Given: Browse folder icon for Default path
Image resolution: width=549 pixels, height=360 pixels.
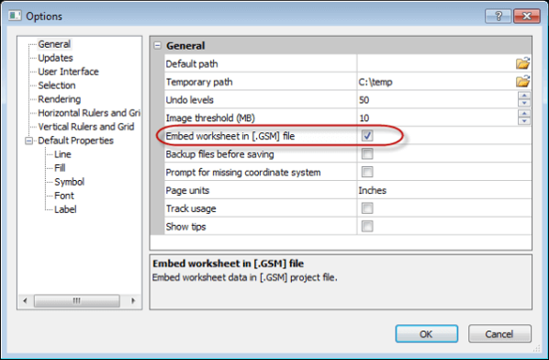Looking at the screenshot, I should [x=522, y=63].
